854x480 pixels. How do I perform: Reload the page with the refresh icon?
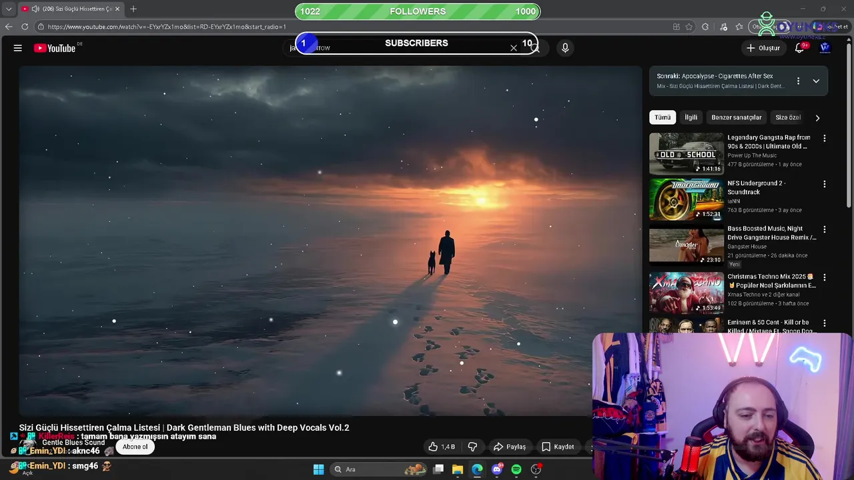click(25, 27)
